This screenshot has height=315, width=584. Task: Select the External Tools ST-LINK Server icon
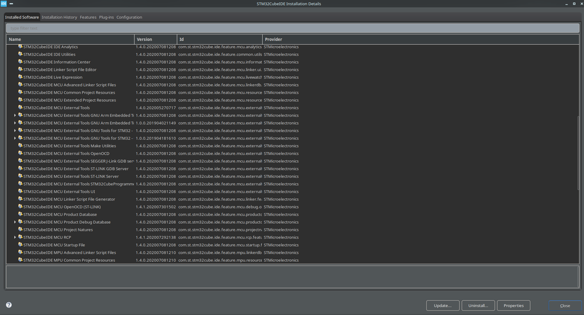tap(20, 176)
